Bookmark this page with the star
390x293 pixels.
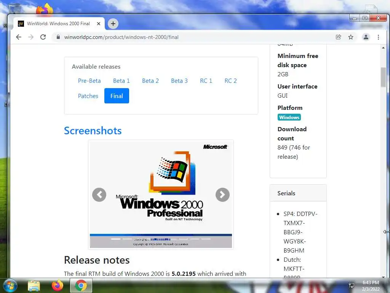(x=351, y=37)
